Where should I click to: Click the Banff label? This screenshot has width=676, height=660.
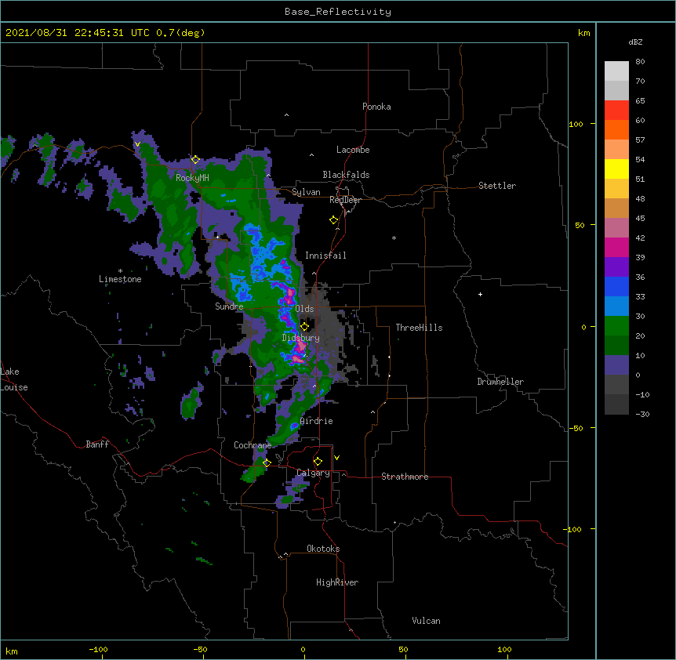[97, 444]
